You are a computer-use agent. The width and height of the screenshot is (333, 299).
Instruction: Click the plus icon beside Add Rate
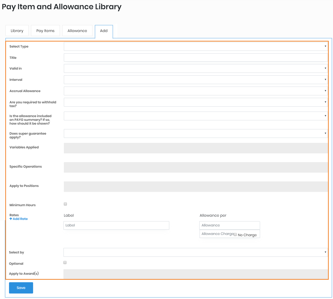(11, 219)
